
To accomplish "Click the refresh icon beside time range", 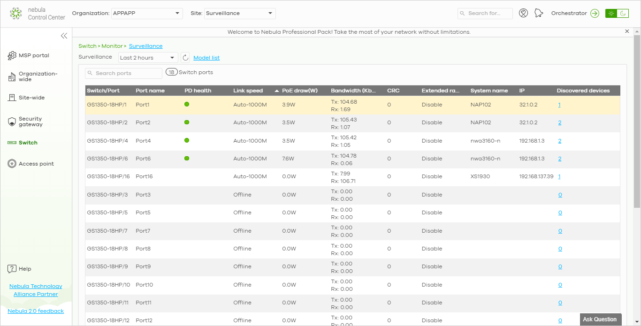I will click(x=185, y=58).
